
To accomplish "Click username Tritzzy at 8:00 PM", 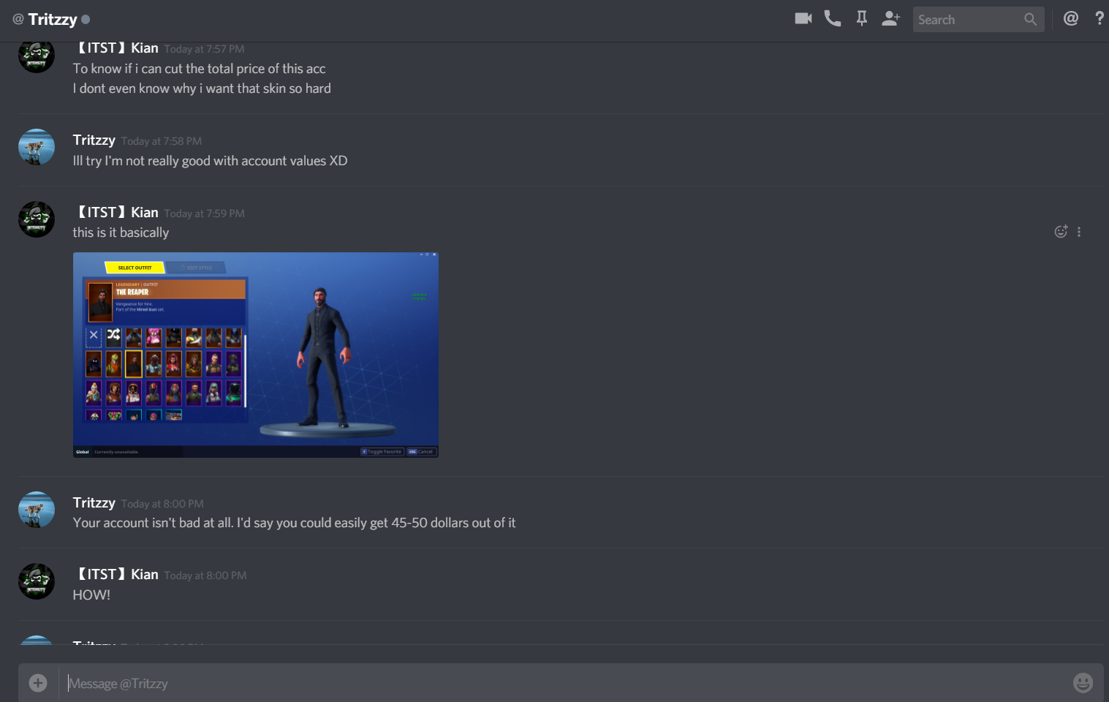I will coord(94,503).
